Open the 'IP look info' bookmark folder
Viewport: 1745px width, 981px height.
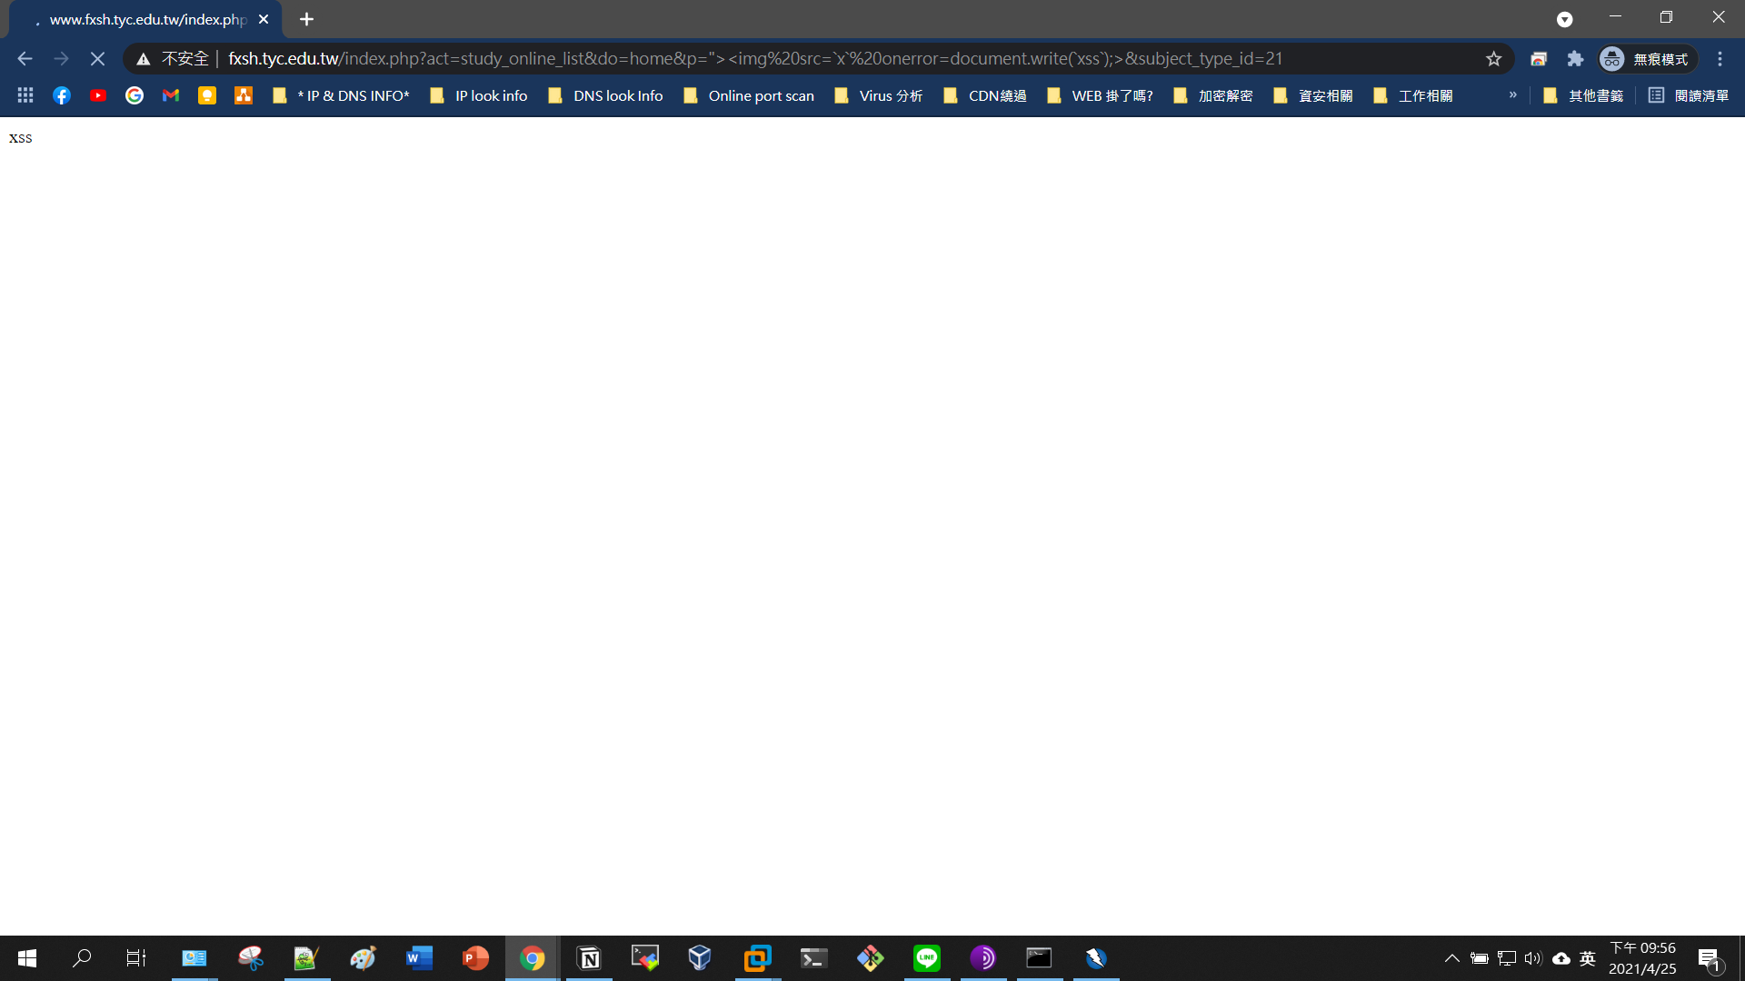point(479,95)
